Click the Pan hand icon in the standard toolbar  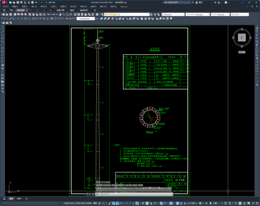pos(61,14)
